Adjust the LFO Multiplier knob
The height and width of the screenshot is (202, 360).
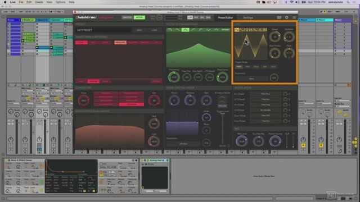point(289,36)
